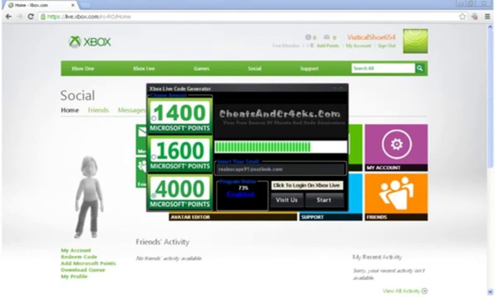This screenshot has height=297, width=495.
Task: Open the Redeem Code link
Action: click(x=79, y=257)
